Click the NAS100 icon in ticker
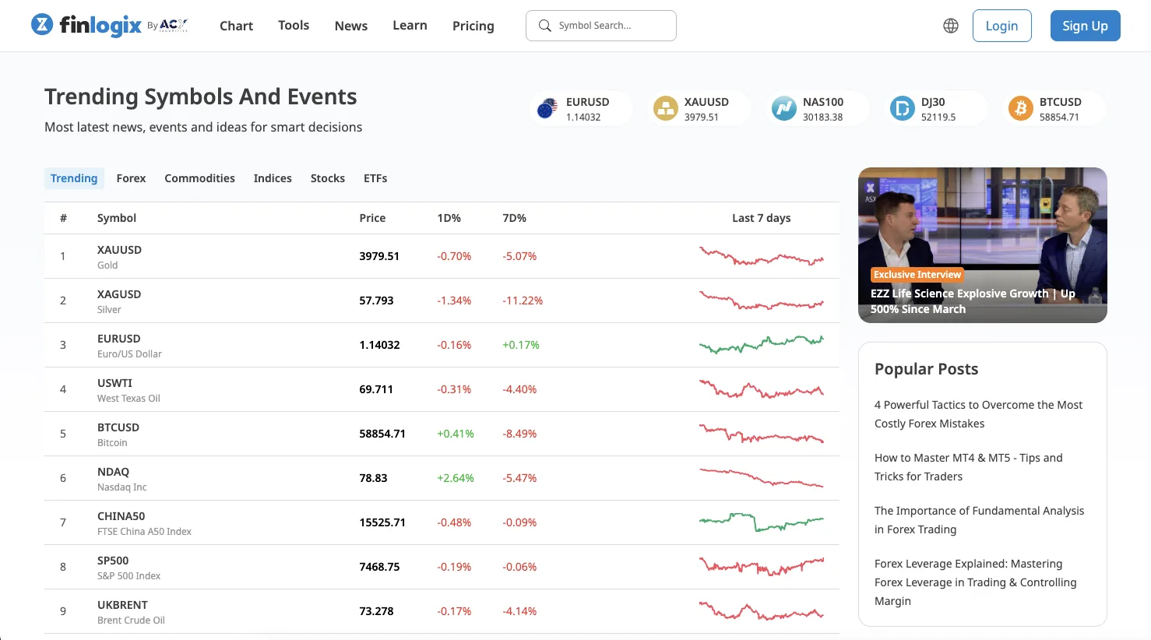The height and width of the screenshot is (640, 1151). pyautogui.click(x=783, y=108)
